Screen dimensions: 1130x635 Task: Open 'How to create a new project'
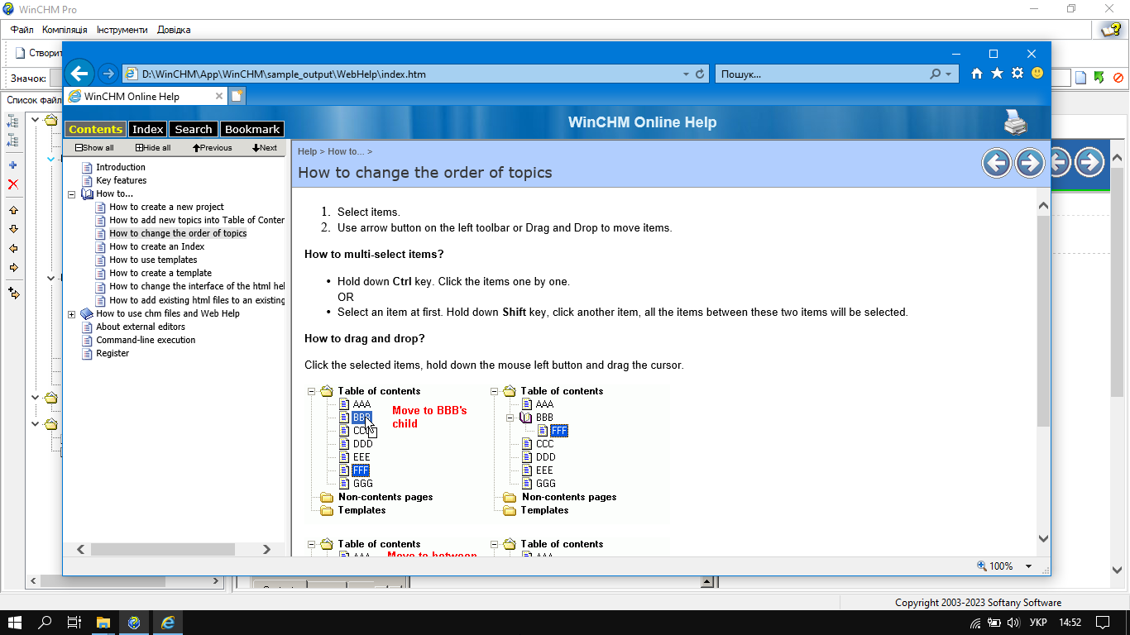[167, 207]
